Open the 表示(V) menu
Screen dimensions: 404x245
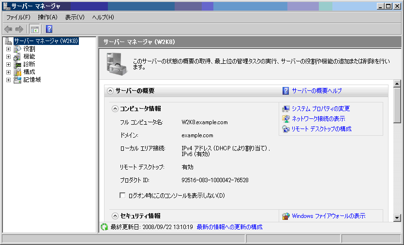tap(75, 17)
